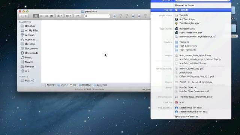Open Hoefler Text.ttc font result
Viewport: 240px width, 135px height.
(x=188, y=87)
